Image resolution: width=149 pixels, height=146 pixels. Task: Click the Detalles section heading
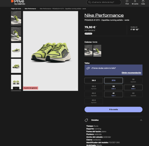pyautogui.click(x=95, y=120)
